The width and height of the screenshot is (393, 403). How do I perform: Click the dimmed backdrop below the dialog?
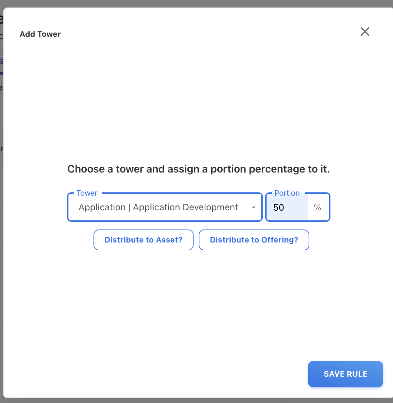[196, 401]
